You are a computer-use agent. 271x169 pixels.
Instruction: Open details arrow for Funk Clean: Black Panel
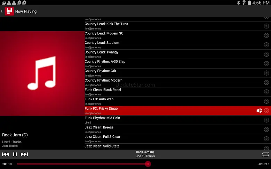point(266,92)
